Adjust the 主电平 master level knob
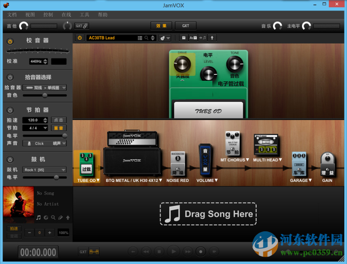 coord(306,26)
